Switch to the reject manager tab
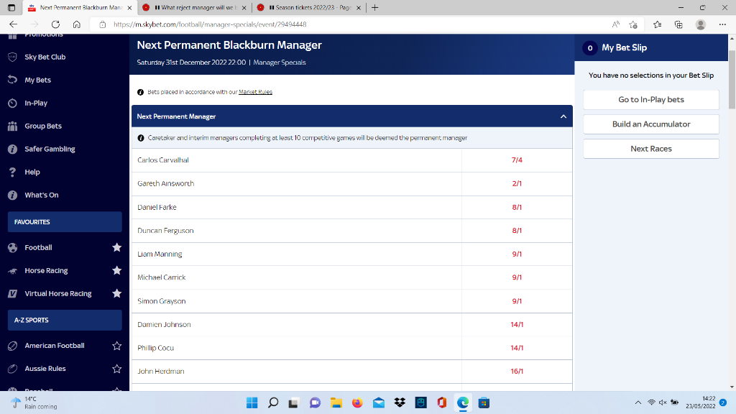 click(x=193, y=7)
